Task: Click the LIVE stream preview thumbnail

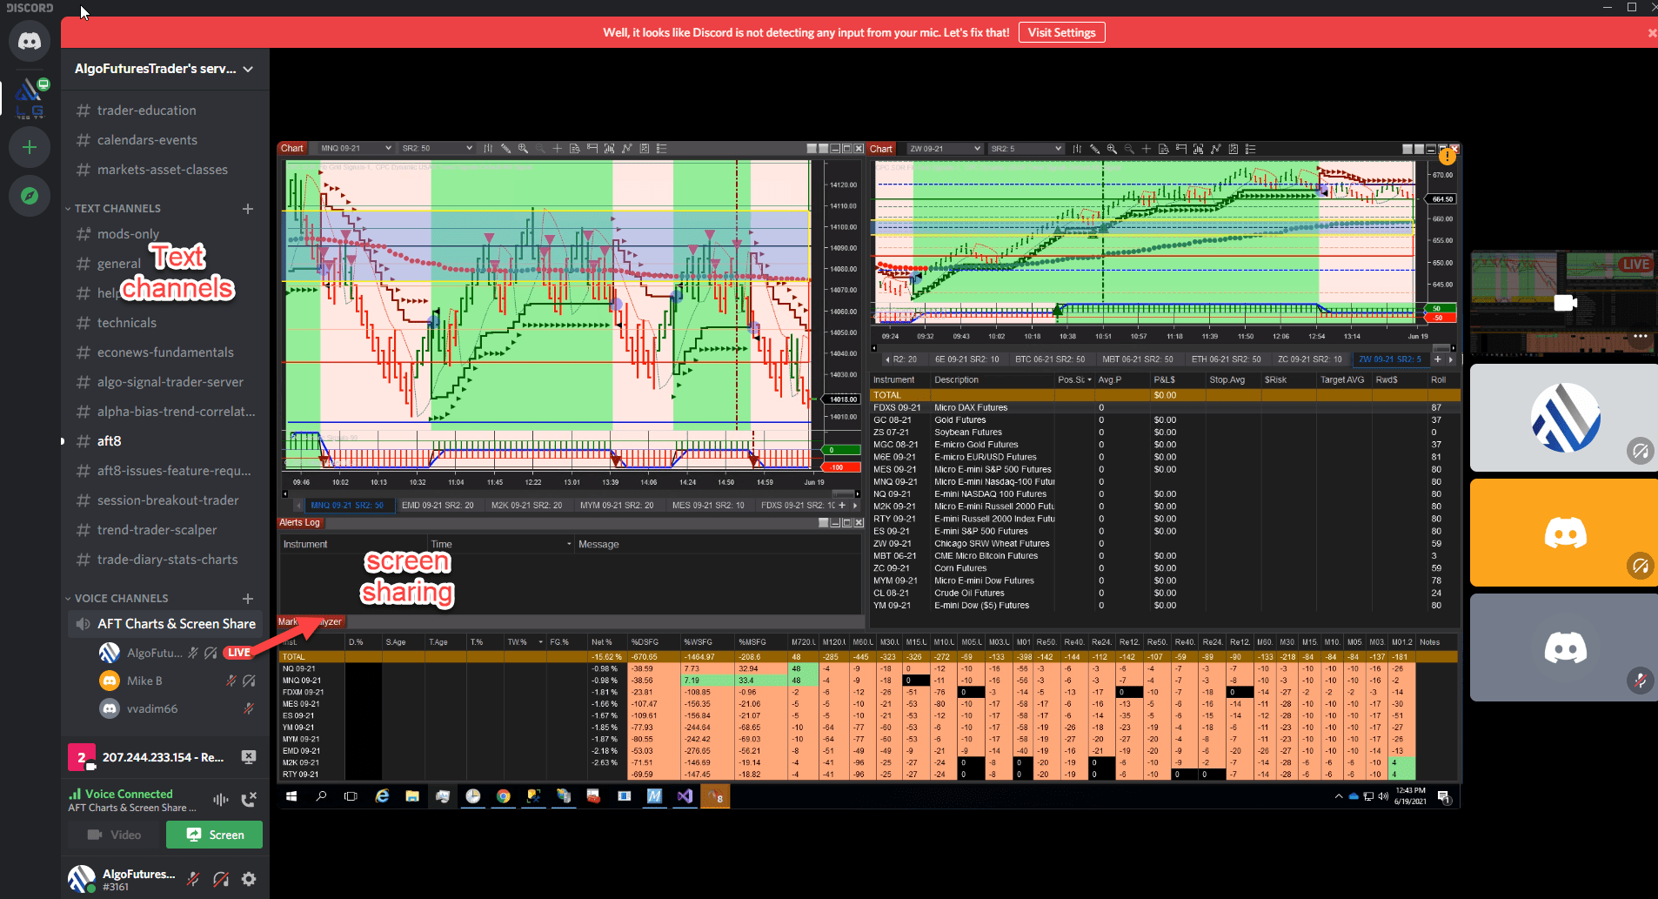Action: 1563,303
